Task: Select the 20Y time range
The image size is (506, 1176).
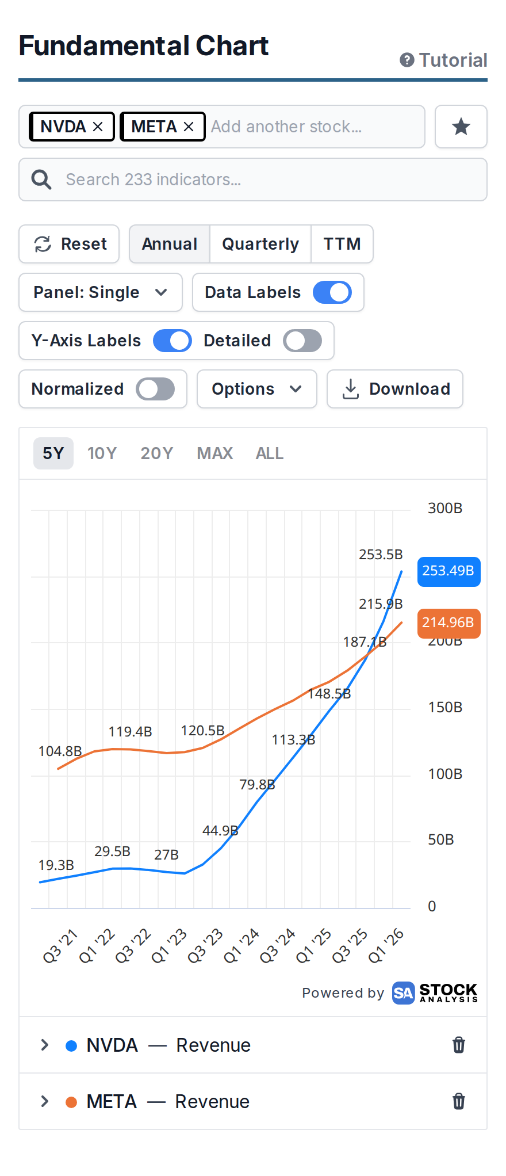Action: pos(157,453)
